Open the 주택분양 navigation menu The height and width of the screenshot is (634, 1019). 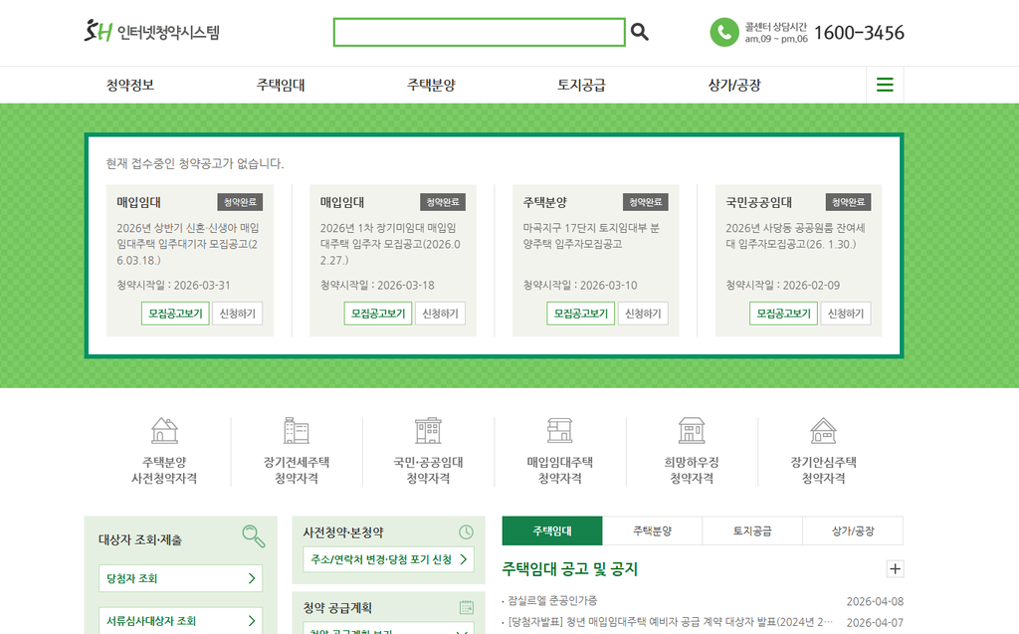432,84
